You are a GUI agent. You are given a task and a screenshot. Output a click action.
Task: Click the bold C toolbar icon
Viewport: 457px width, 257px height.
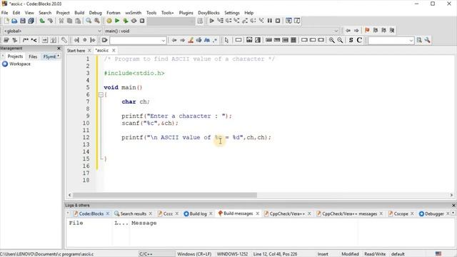(359, 40)
